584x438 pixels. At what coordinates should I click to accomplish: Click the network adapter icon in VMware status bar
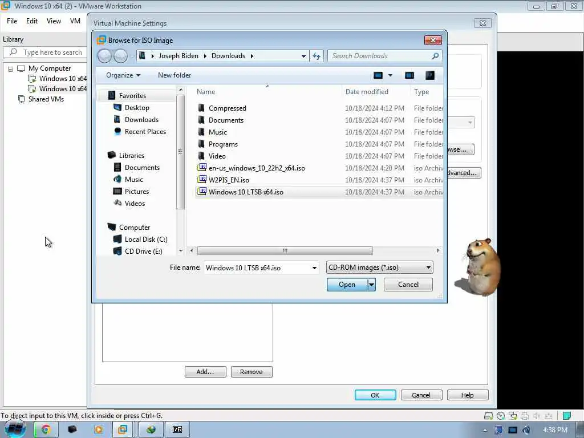coord(513,416)
